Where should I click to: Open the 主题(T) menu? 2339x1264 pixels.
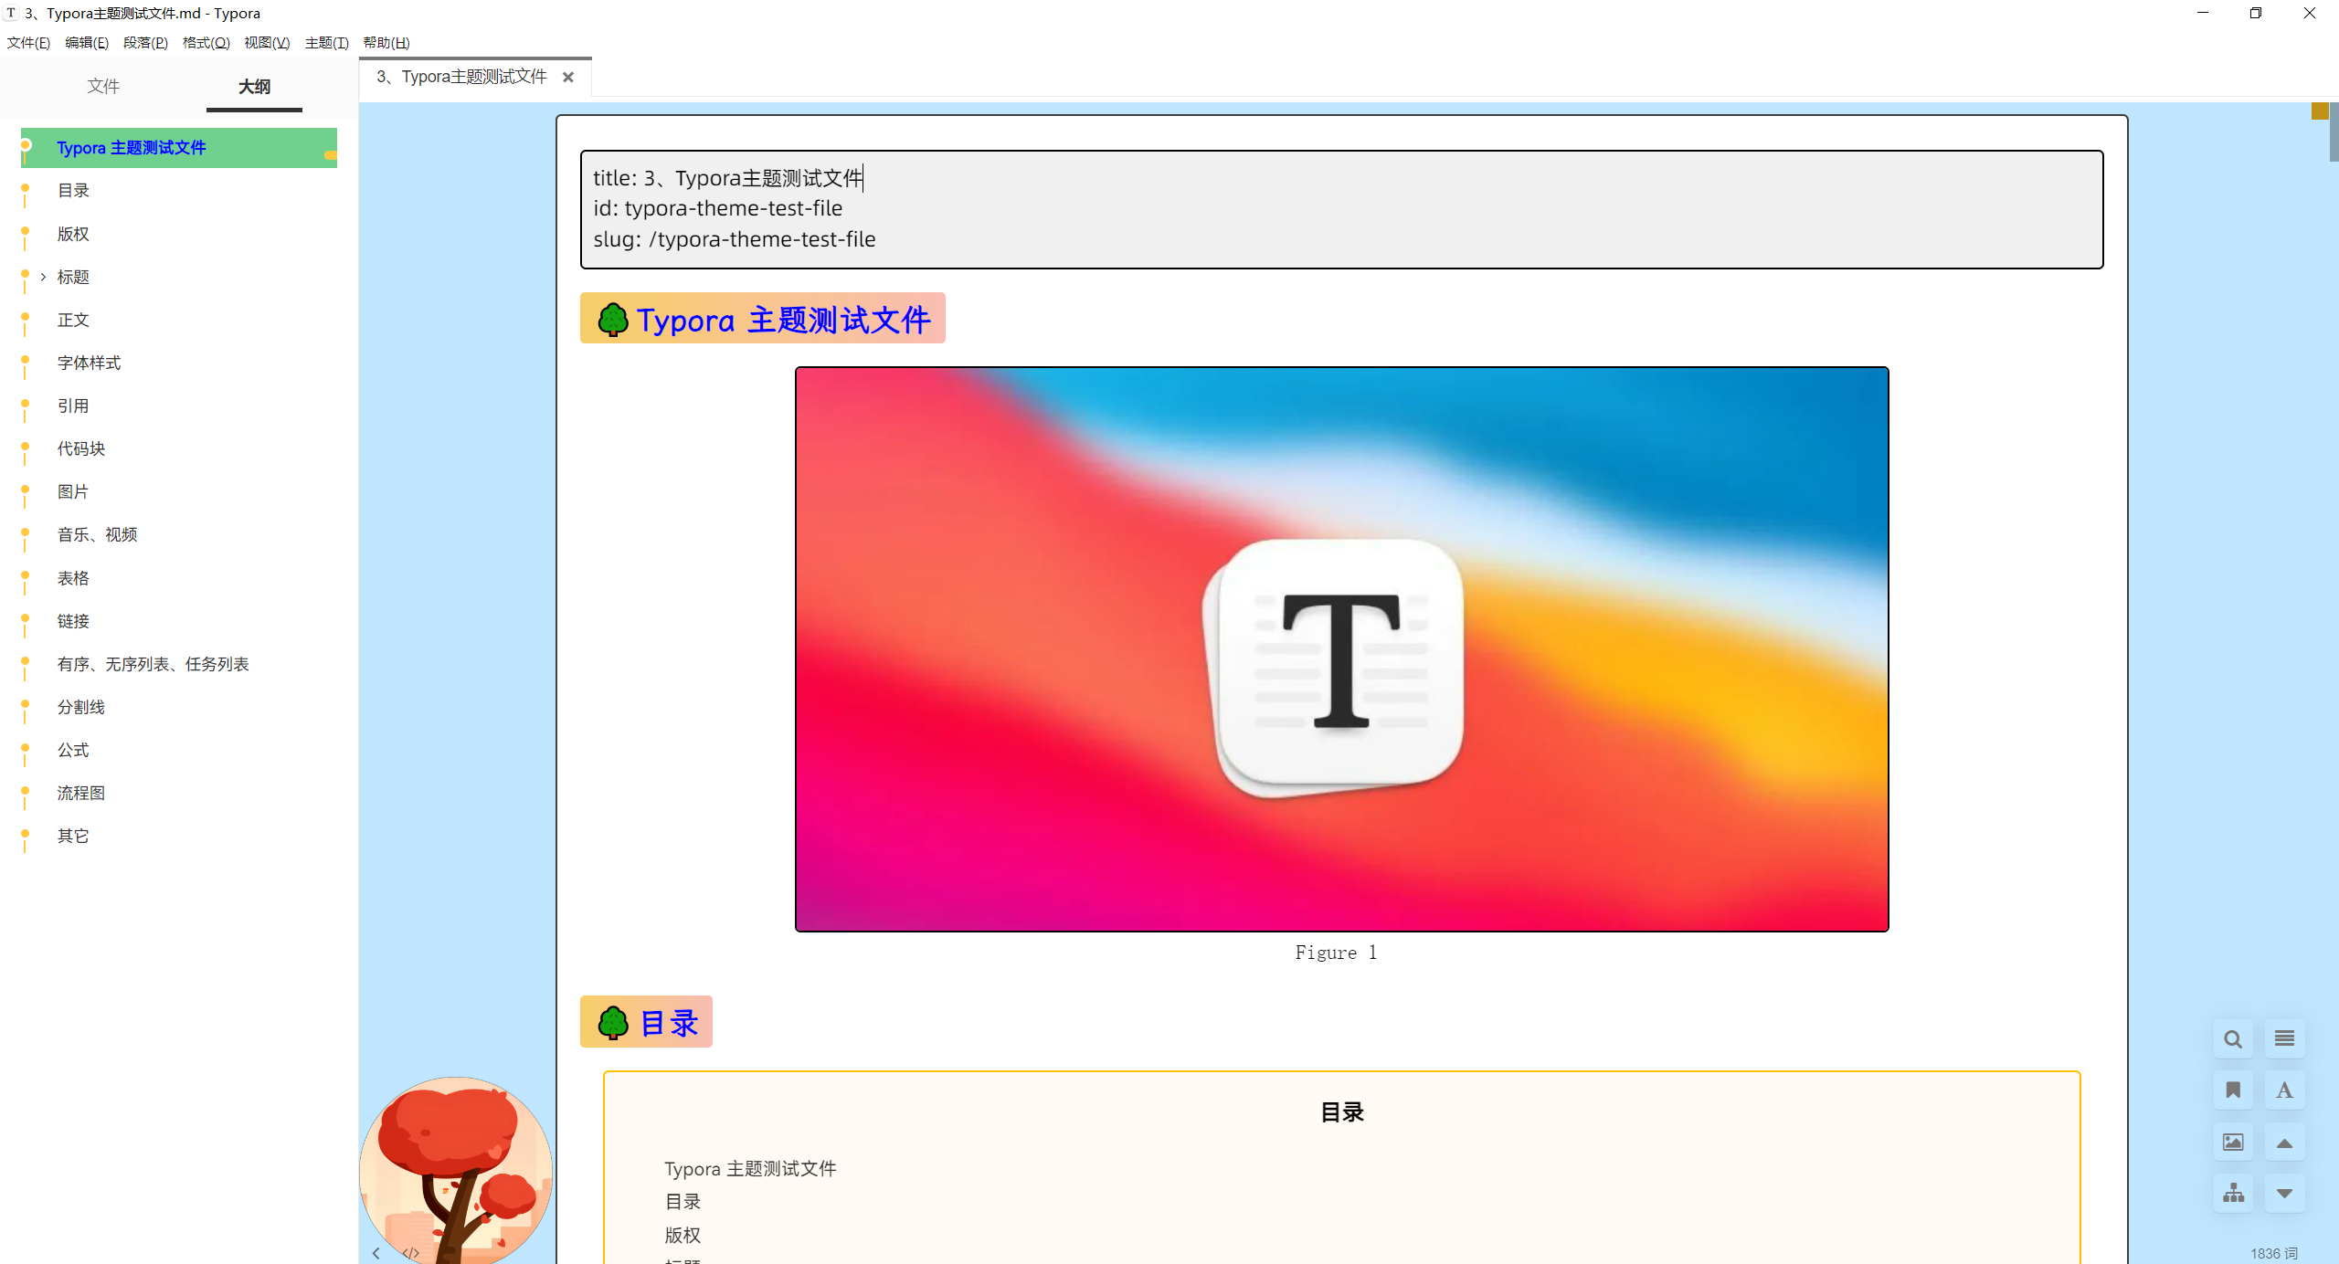pyautogui.click(x=326, y=43)
